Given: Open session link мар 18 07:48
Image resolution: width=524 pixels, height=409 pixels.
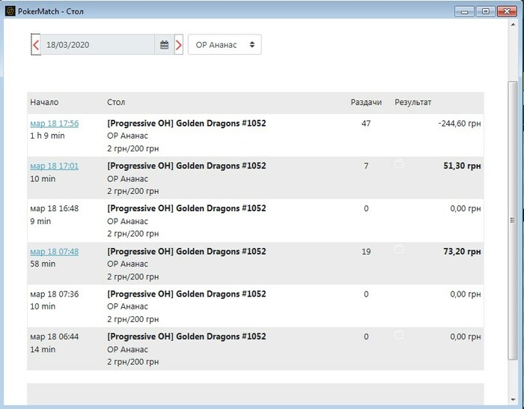Looking at the screenshot, I should point(55,252).
